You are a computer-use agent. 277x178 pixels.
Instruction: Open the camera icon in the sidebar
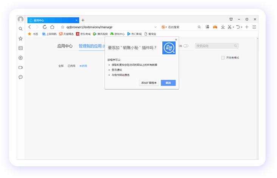pyautogui.click(x=21, y=68)
